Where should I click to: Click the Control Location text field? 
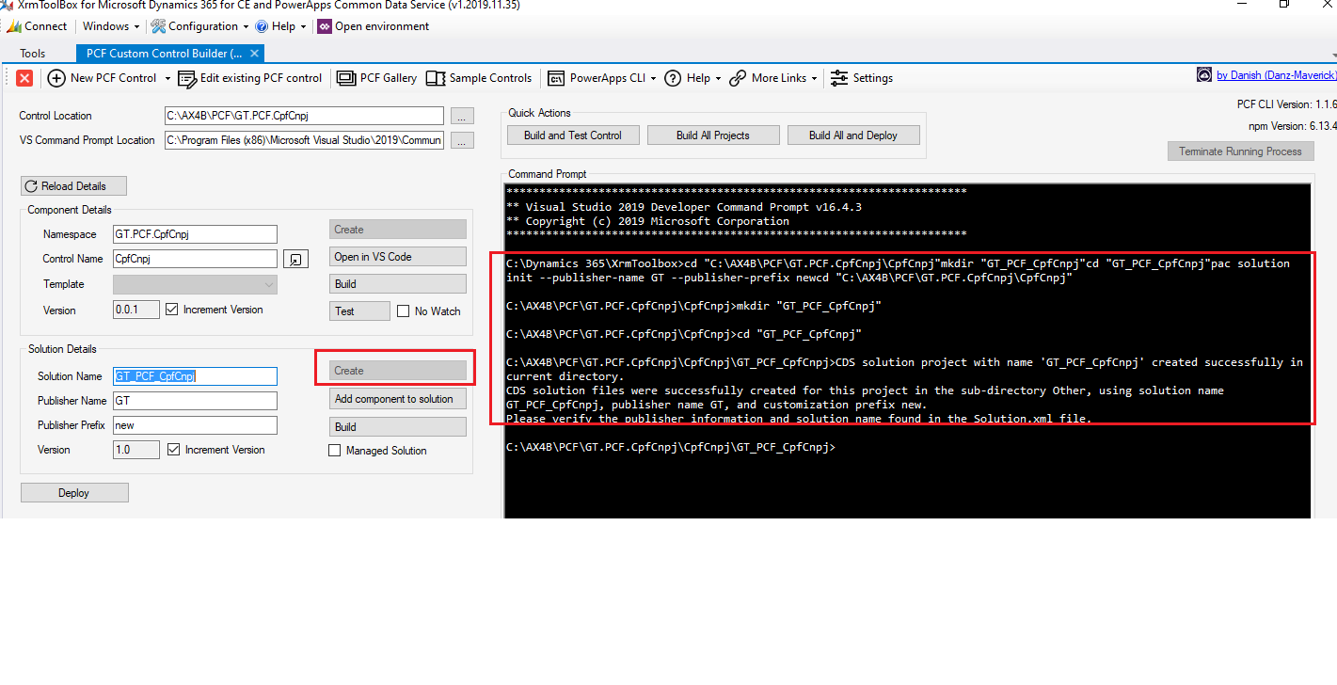[304, 116]
